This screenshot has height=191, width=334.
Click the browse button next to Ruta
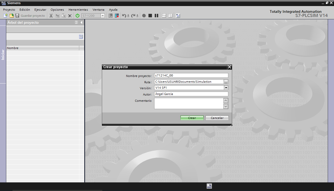pos(226,82)
